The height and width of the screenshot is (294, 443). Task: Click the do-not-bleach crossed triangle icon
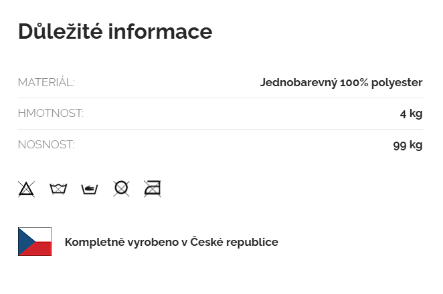[x=26, y=188]
